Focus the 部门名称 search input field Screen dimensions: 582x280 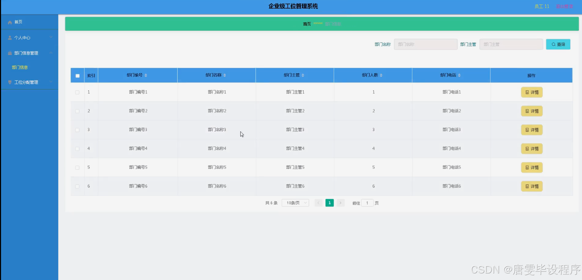click(426, 44)
